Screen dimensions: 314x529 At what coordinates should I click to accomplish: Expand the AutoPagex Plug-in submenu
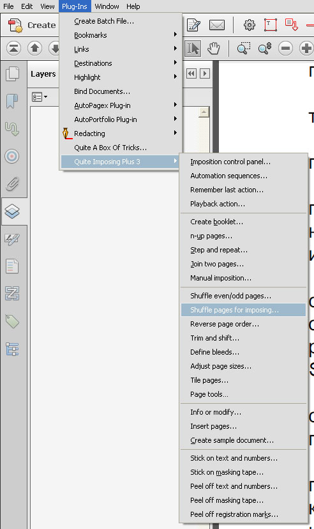coord(119,105)
